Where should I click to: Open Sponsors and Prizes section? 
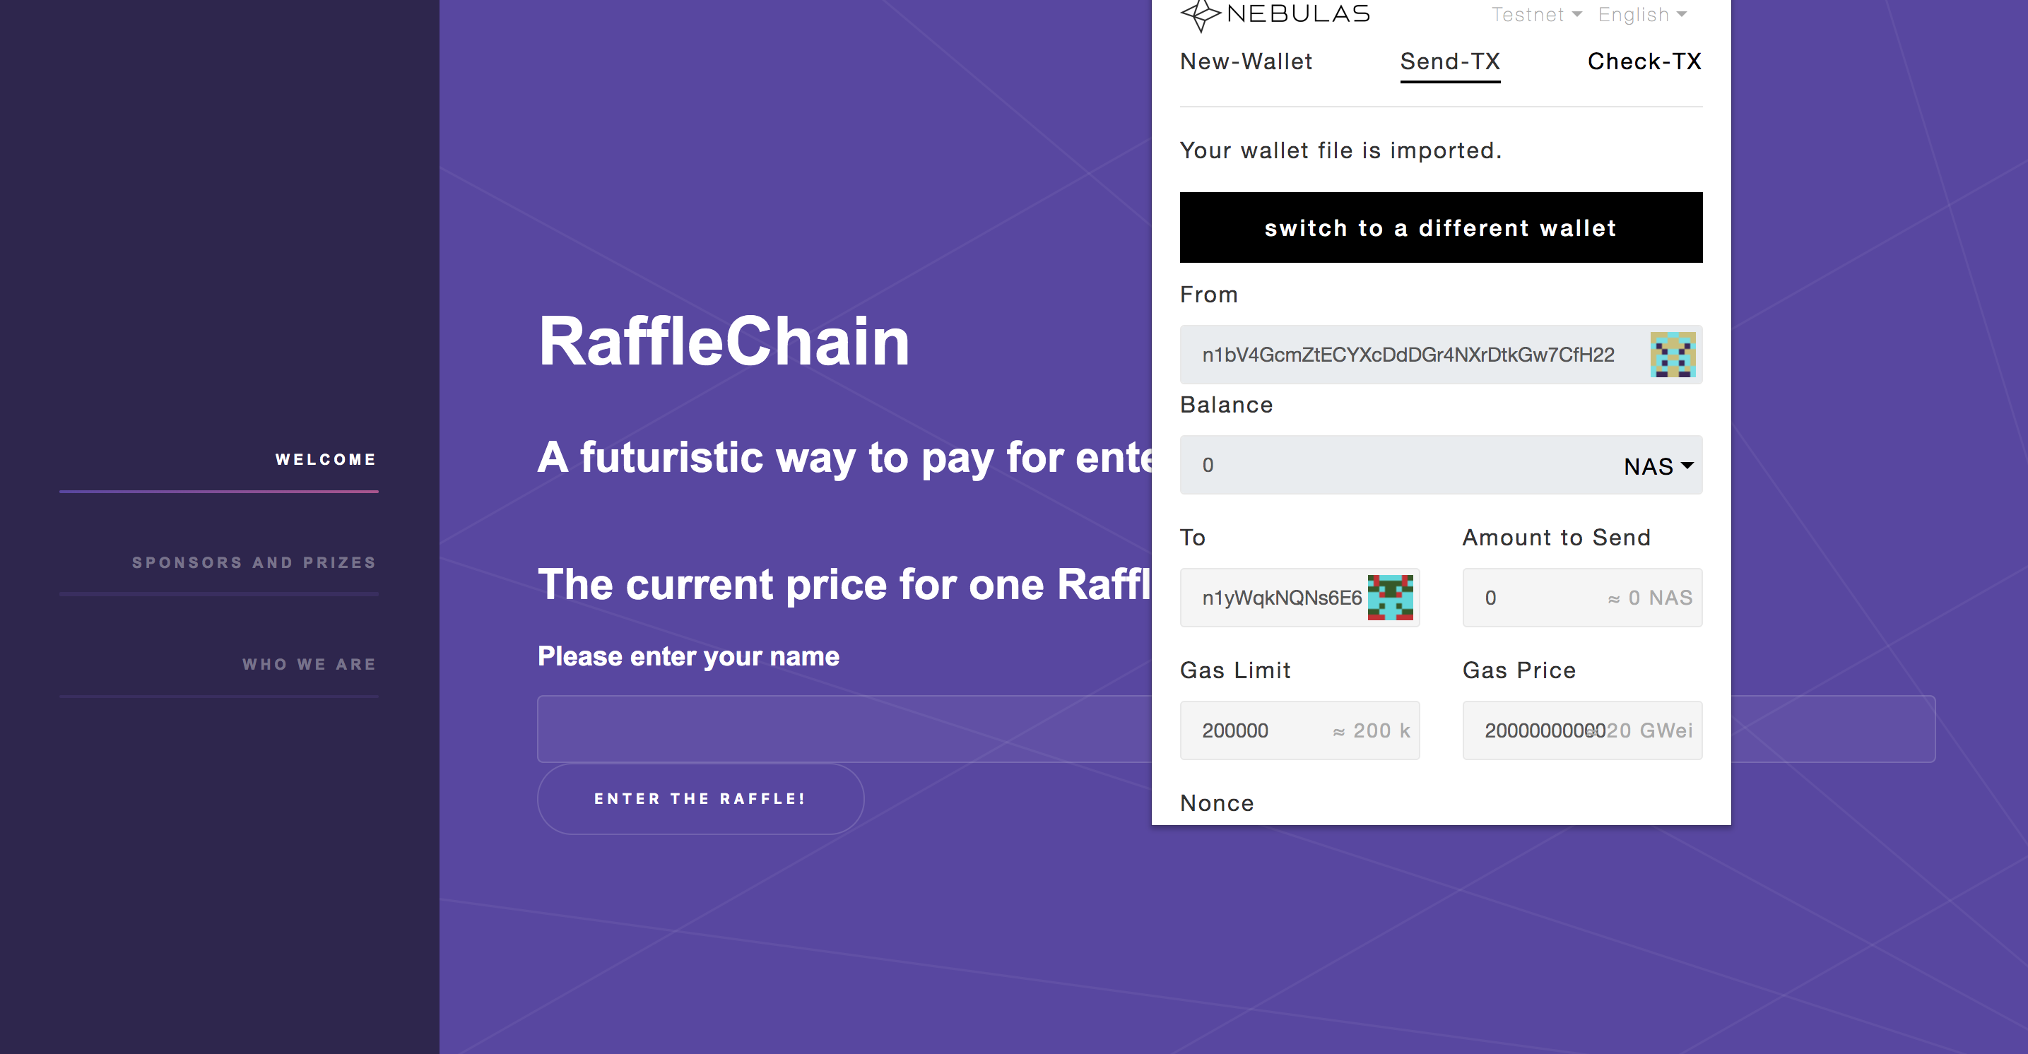click(254, 563)
